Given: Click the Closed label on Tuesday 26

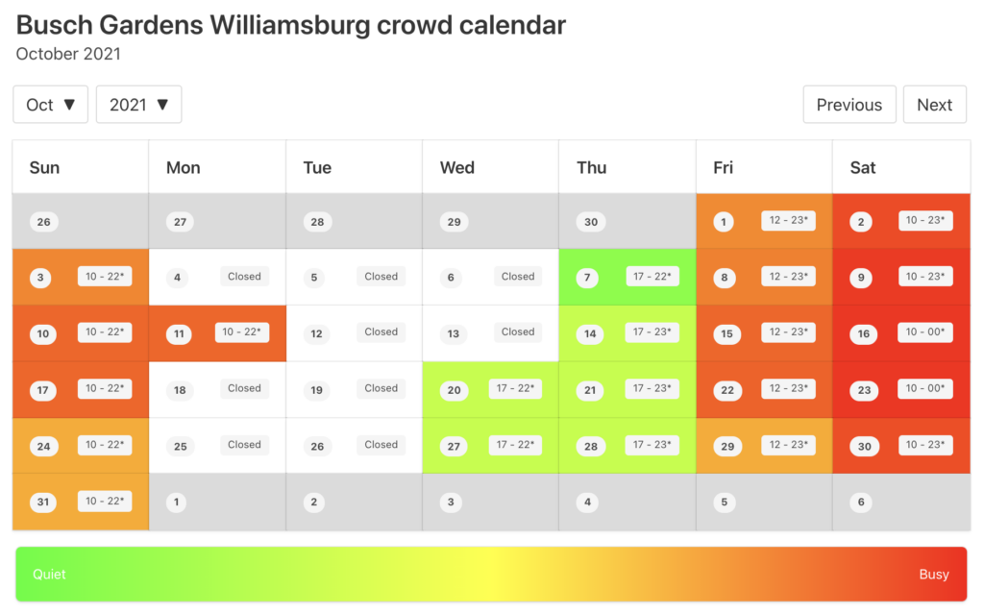Looking at the screenshot, I should tap(381, 445).
